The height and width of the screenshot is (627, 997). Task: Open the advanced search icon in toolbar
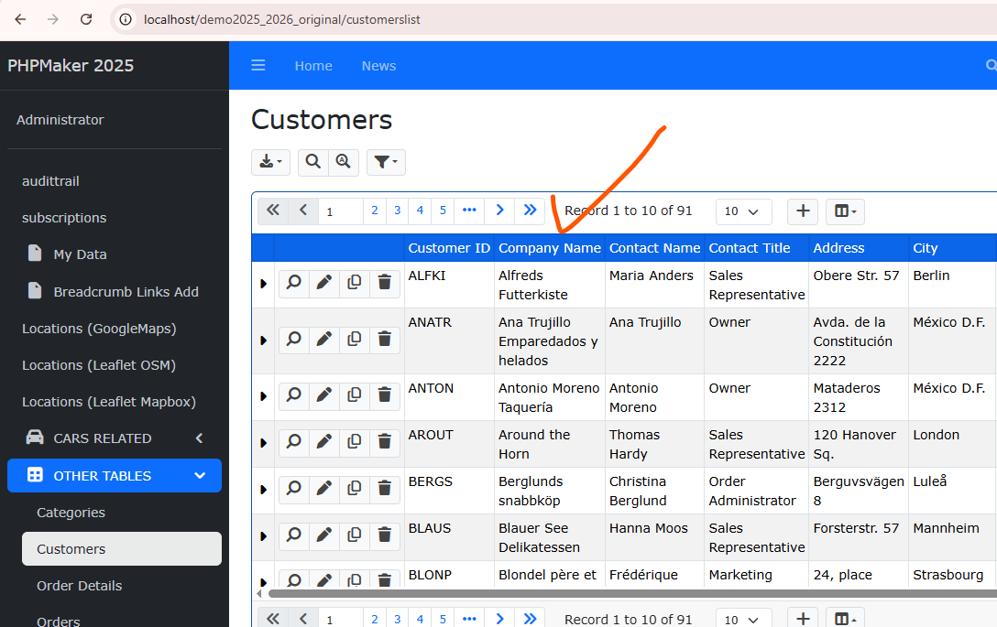coord(343,162)
